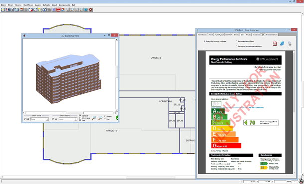Open the PDF export icon in EPC panel
Screen dimensions: 304x184
click(x=275, y=44)
